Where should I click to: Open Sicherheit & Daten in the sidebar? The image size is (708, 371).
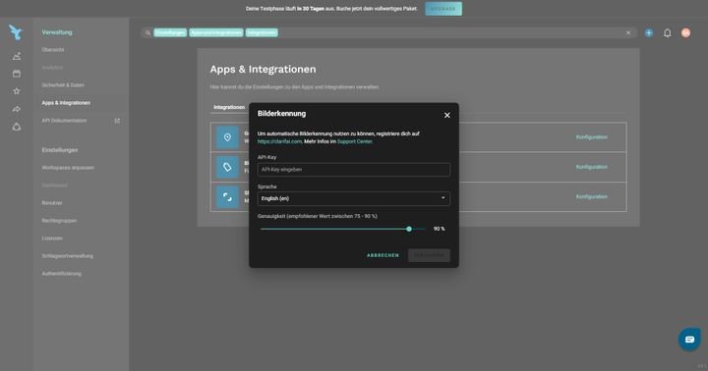coord(63,85)
